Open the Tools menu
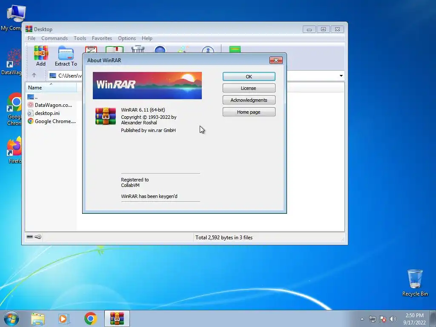Image resolution: width=436 pixels, height=327 pixels. [80, 38]
